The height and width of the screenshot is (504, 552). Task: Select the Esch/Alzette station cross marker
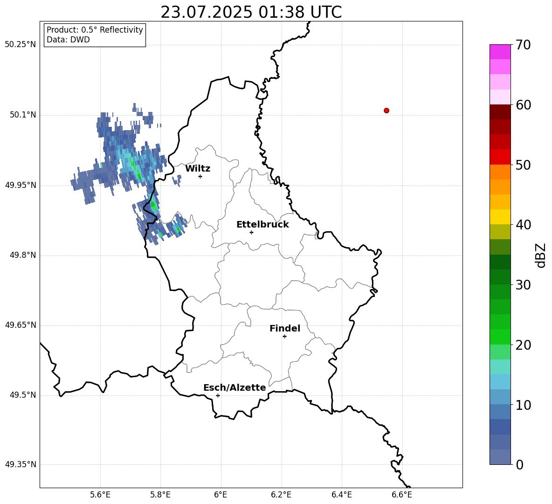coord(218,395)
